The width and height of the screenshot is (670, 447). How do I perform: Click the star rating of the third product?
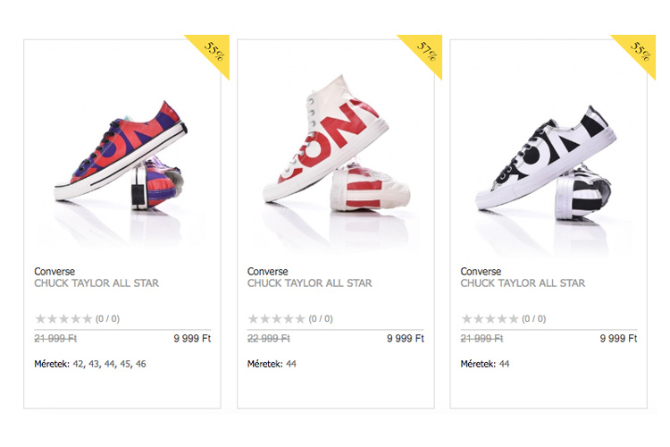coord(490,318)
